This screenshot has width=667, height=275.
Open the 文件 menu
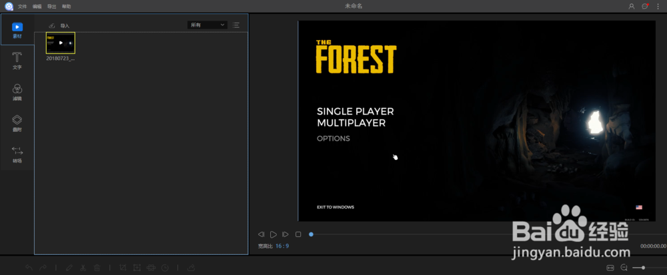click(x=22, y=7)
